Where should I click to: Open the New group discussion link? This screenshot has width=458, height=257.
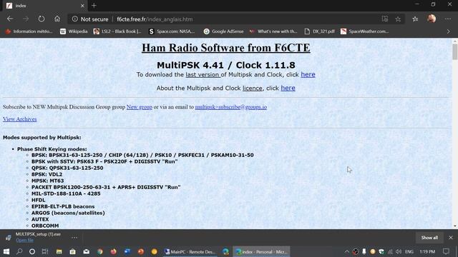click(140, 107)
